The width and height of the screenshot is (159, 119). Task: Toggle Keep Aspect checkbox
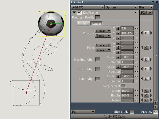point(123,86)
